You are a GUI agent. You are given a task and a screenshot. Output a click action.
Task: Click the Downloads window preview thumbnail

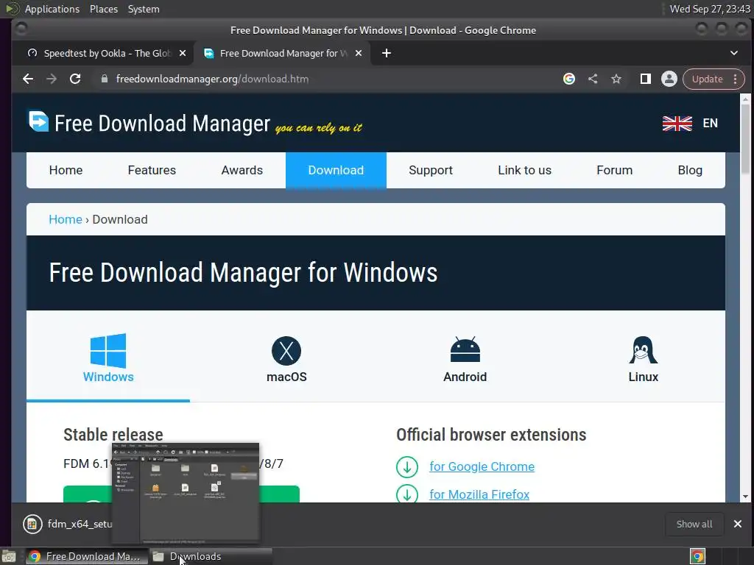tap(186, 493)
